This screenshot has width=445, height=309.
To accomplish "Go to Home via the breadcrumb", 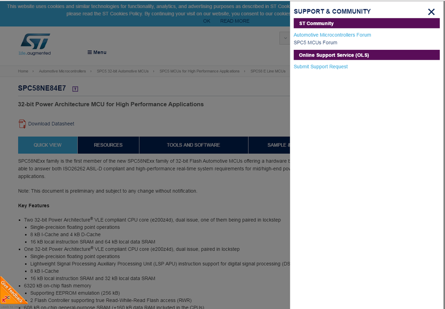I will point(23,71).
